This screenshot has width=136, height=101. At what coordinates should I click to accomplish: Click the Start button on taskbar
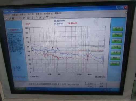pyautogui.click(x=20, y=88)
